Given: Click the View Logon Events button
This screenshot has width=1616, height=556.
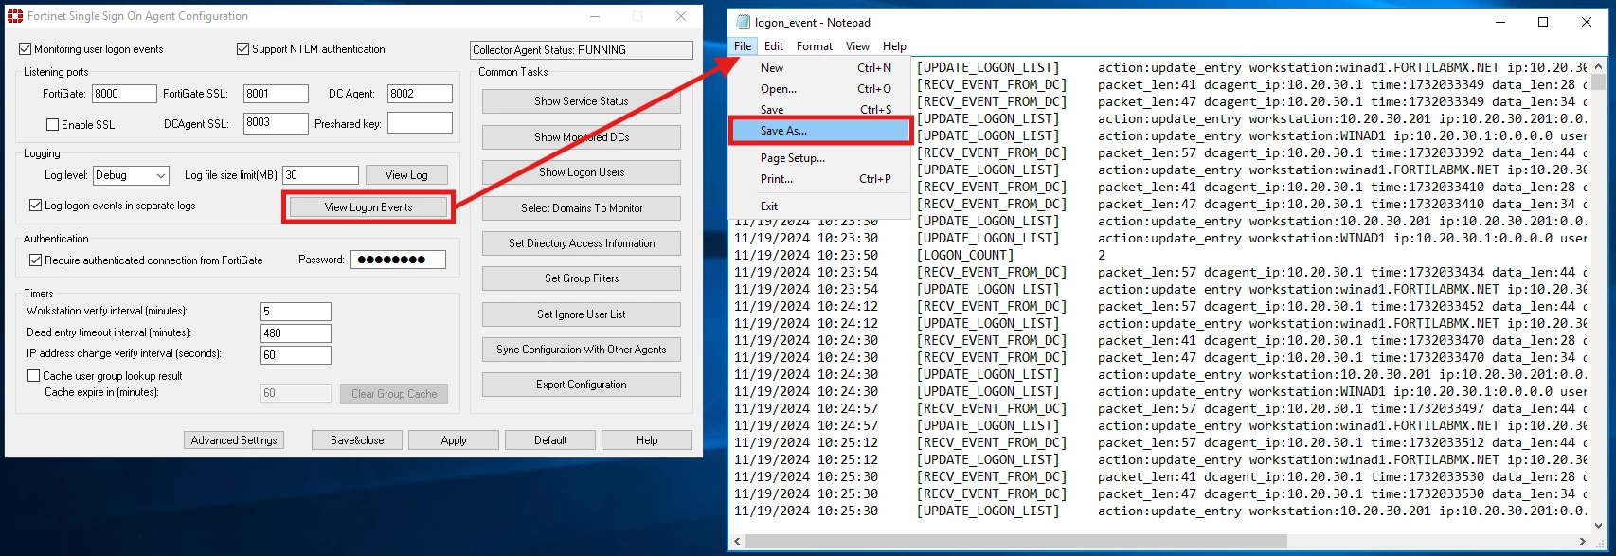Looking at the screenshot, I should pos(368,207).
